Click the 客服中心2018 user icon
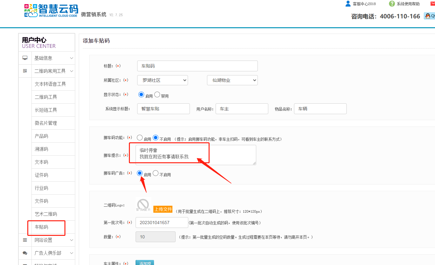The width and height of the screenshot is (435, 265). [348, 4]
